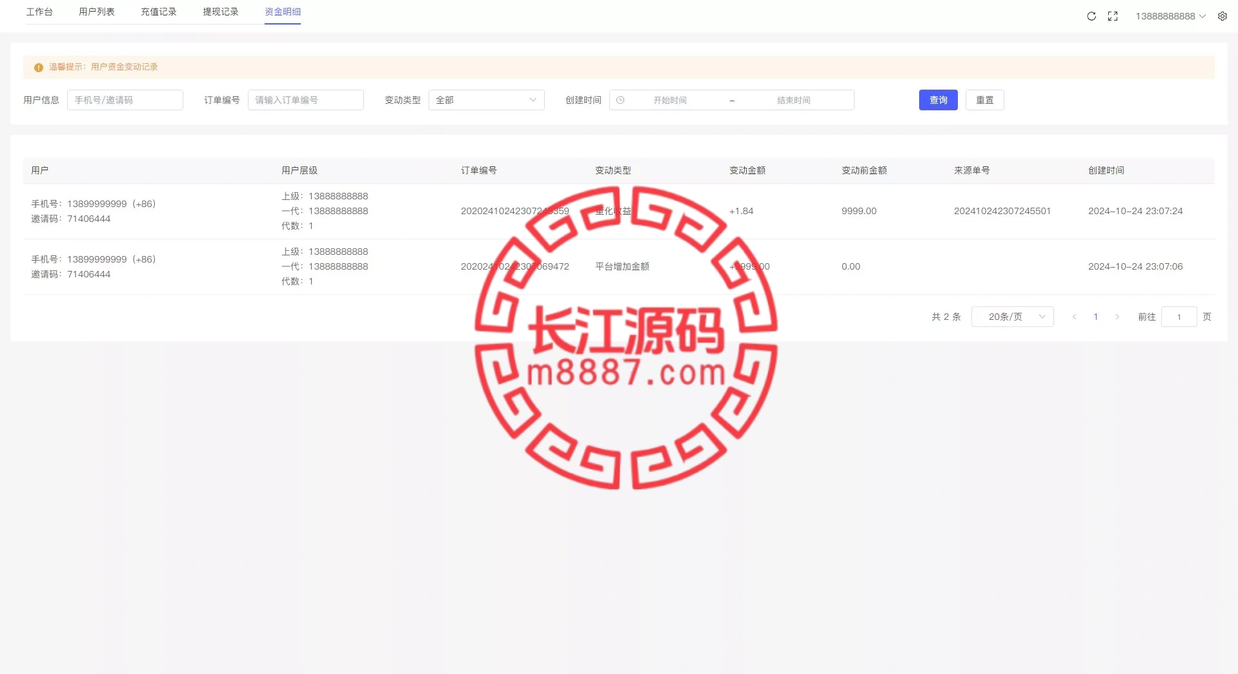Open the 20条/页 page size selector
Screen dimensions: 1238x674
coord(1012,317)
